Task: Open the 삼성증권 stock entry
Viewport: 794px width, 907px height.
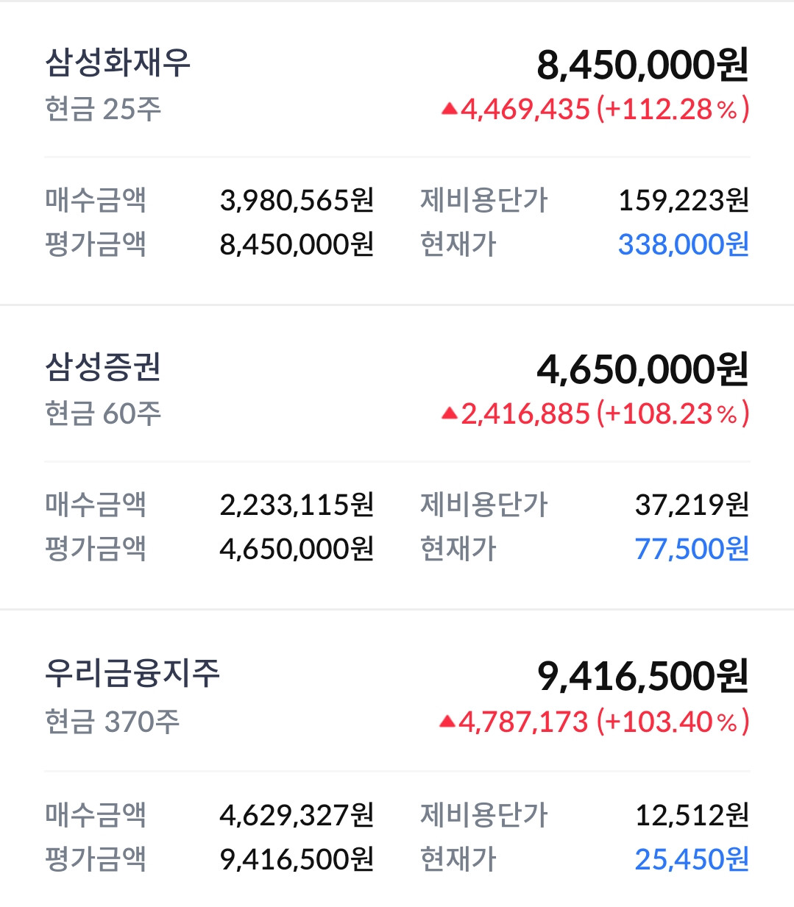Action: point(103,367)
